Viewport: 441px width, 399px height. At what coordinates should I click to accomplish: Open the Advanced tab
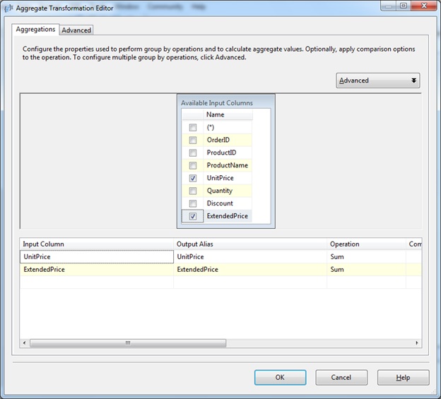tap(76, 30)
